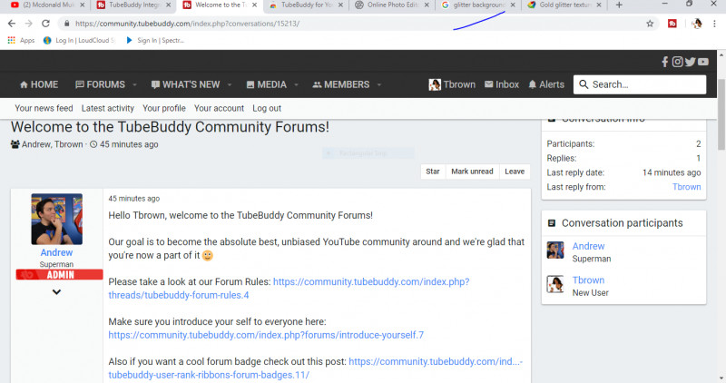726x383 pixels.
Task: Bookmark this page with the star icon
Action: click(650, 24)
